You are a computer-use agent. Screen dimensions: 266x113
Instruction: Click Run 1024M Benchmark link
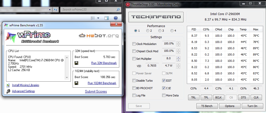(102, 83)
